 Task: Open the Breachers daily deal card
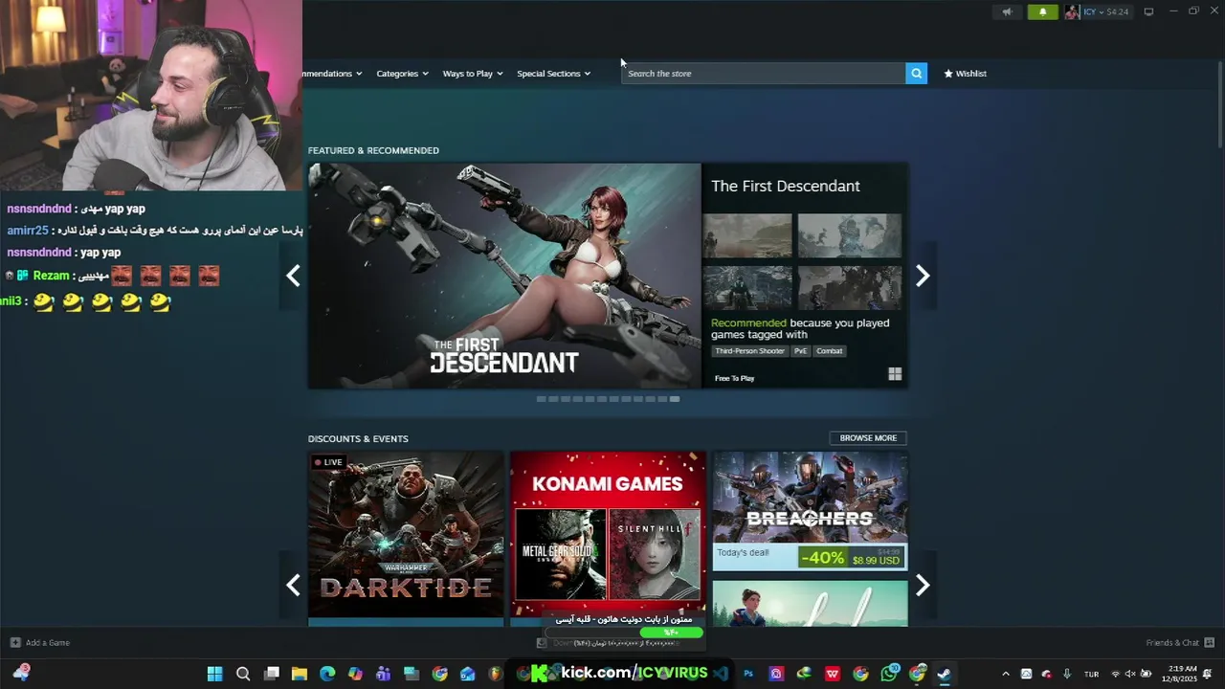click(810, 511)
